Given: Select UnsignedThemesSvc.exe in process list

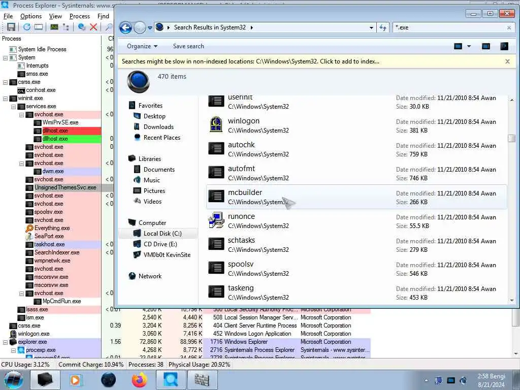Looking at the screenshot, I should [66, 187].
